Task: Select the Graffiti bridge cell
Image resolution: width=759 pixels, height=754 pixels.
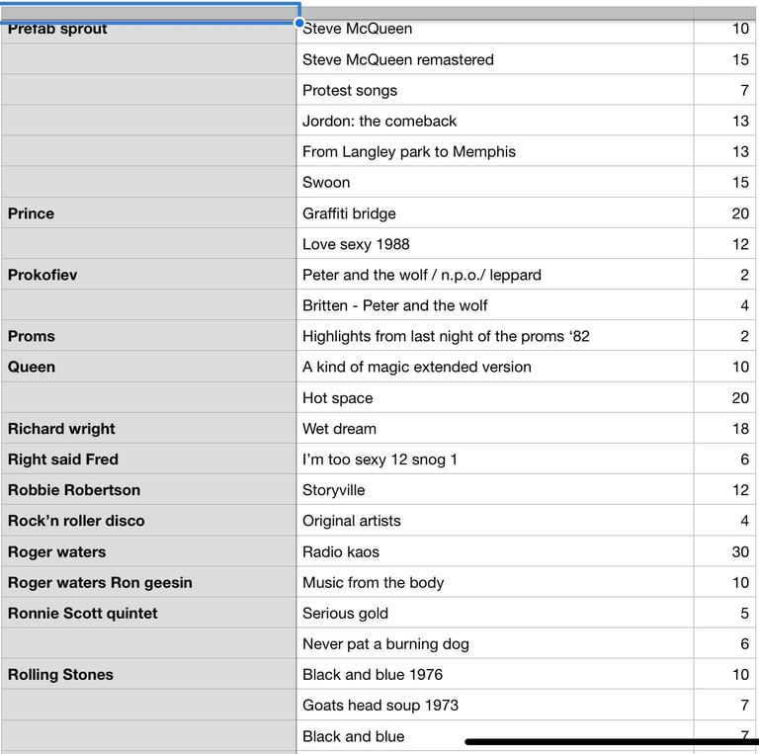Action: point(495,212)
